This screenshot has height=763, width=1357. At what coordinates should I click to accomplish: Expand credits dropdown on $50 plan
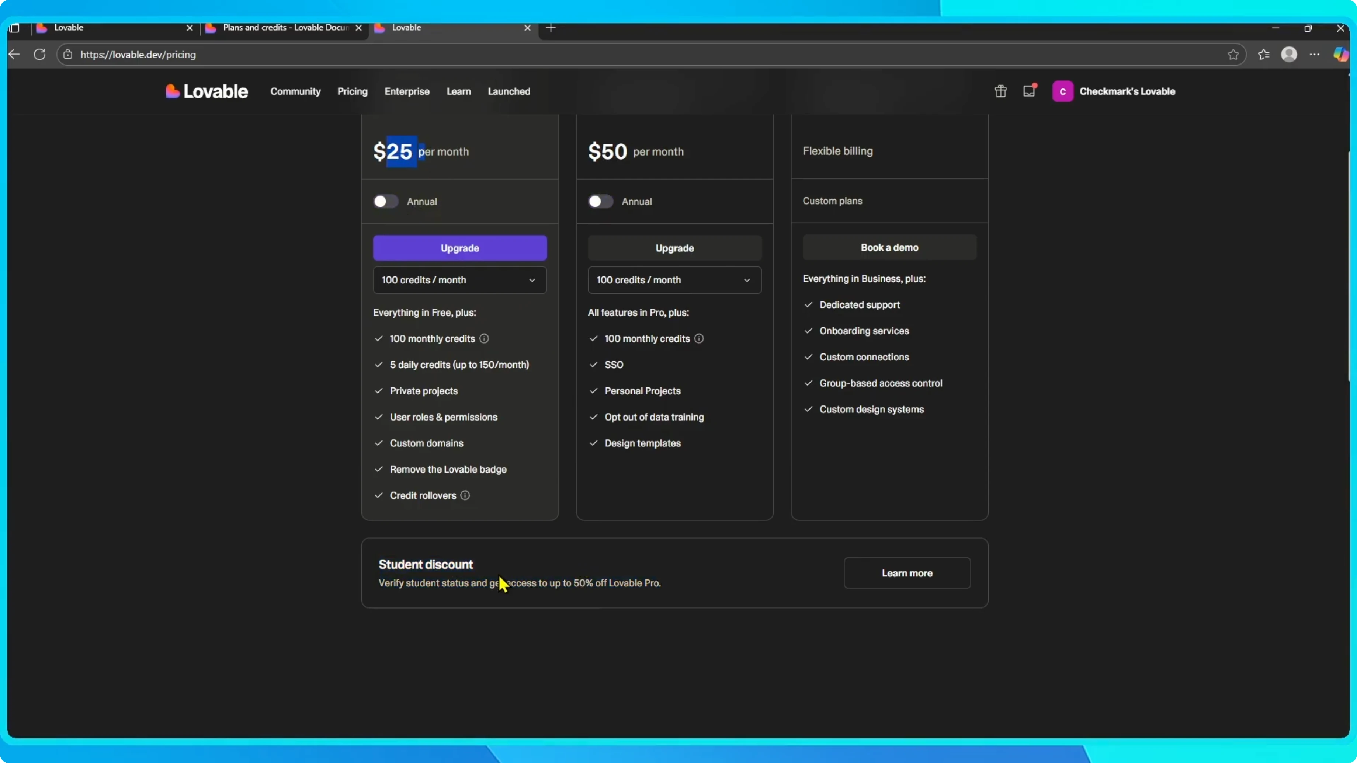[x=674, y=280]
